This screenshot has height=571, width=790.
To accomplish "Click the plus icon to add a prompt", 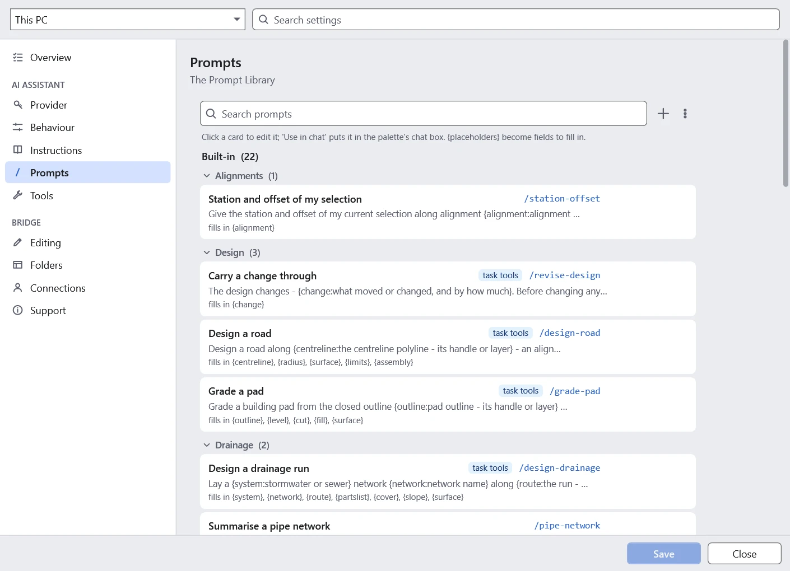I will coord(663,114).
